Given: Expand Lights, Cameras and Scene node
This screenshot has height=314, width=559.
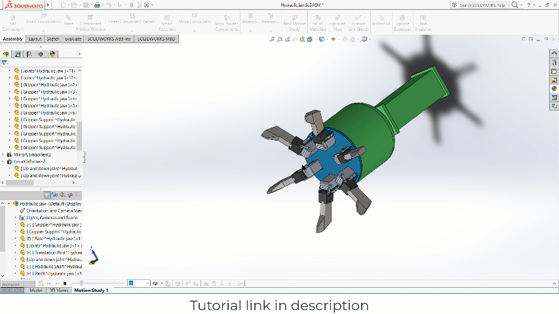Looking at the screenshot, I should click(15, 218).
